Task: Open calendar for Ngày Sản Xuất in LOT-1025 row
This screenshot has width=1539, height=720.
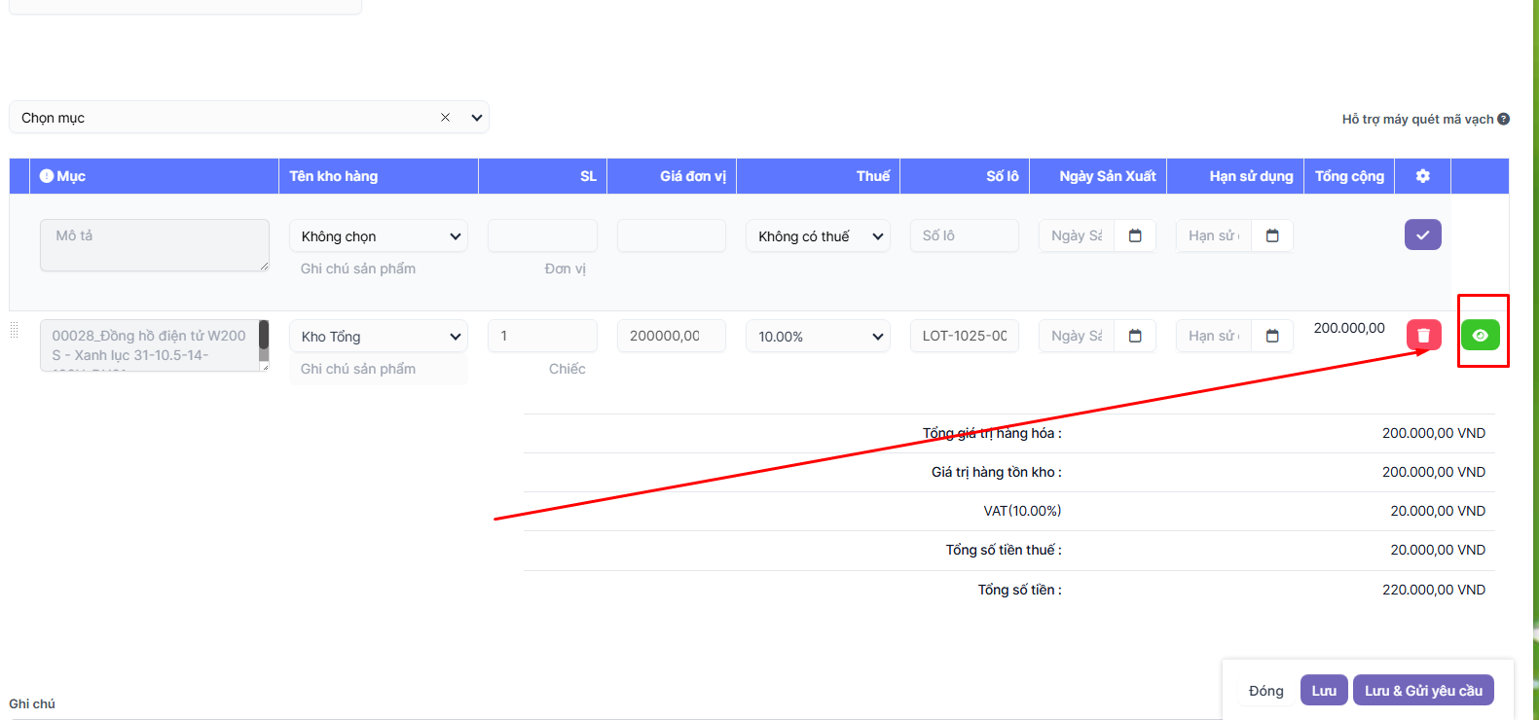Action: pos(1135,336)
